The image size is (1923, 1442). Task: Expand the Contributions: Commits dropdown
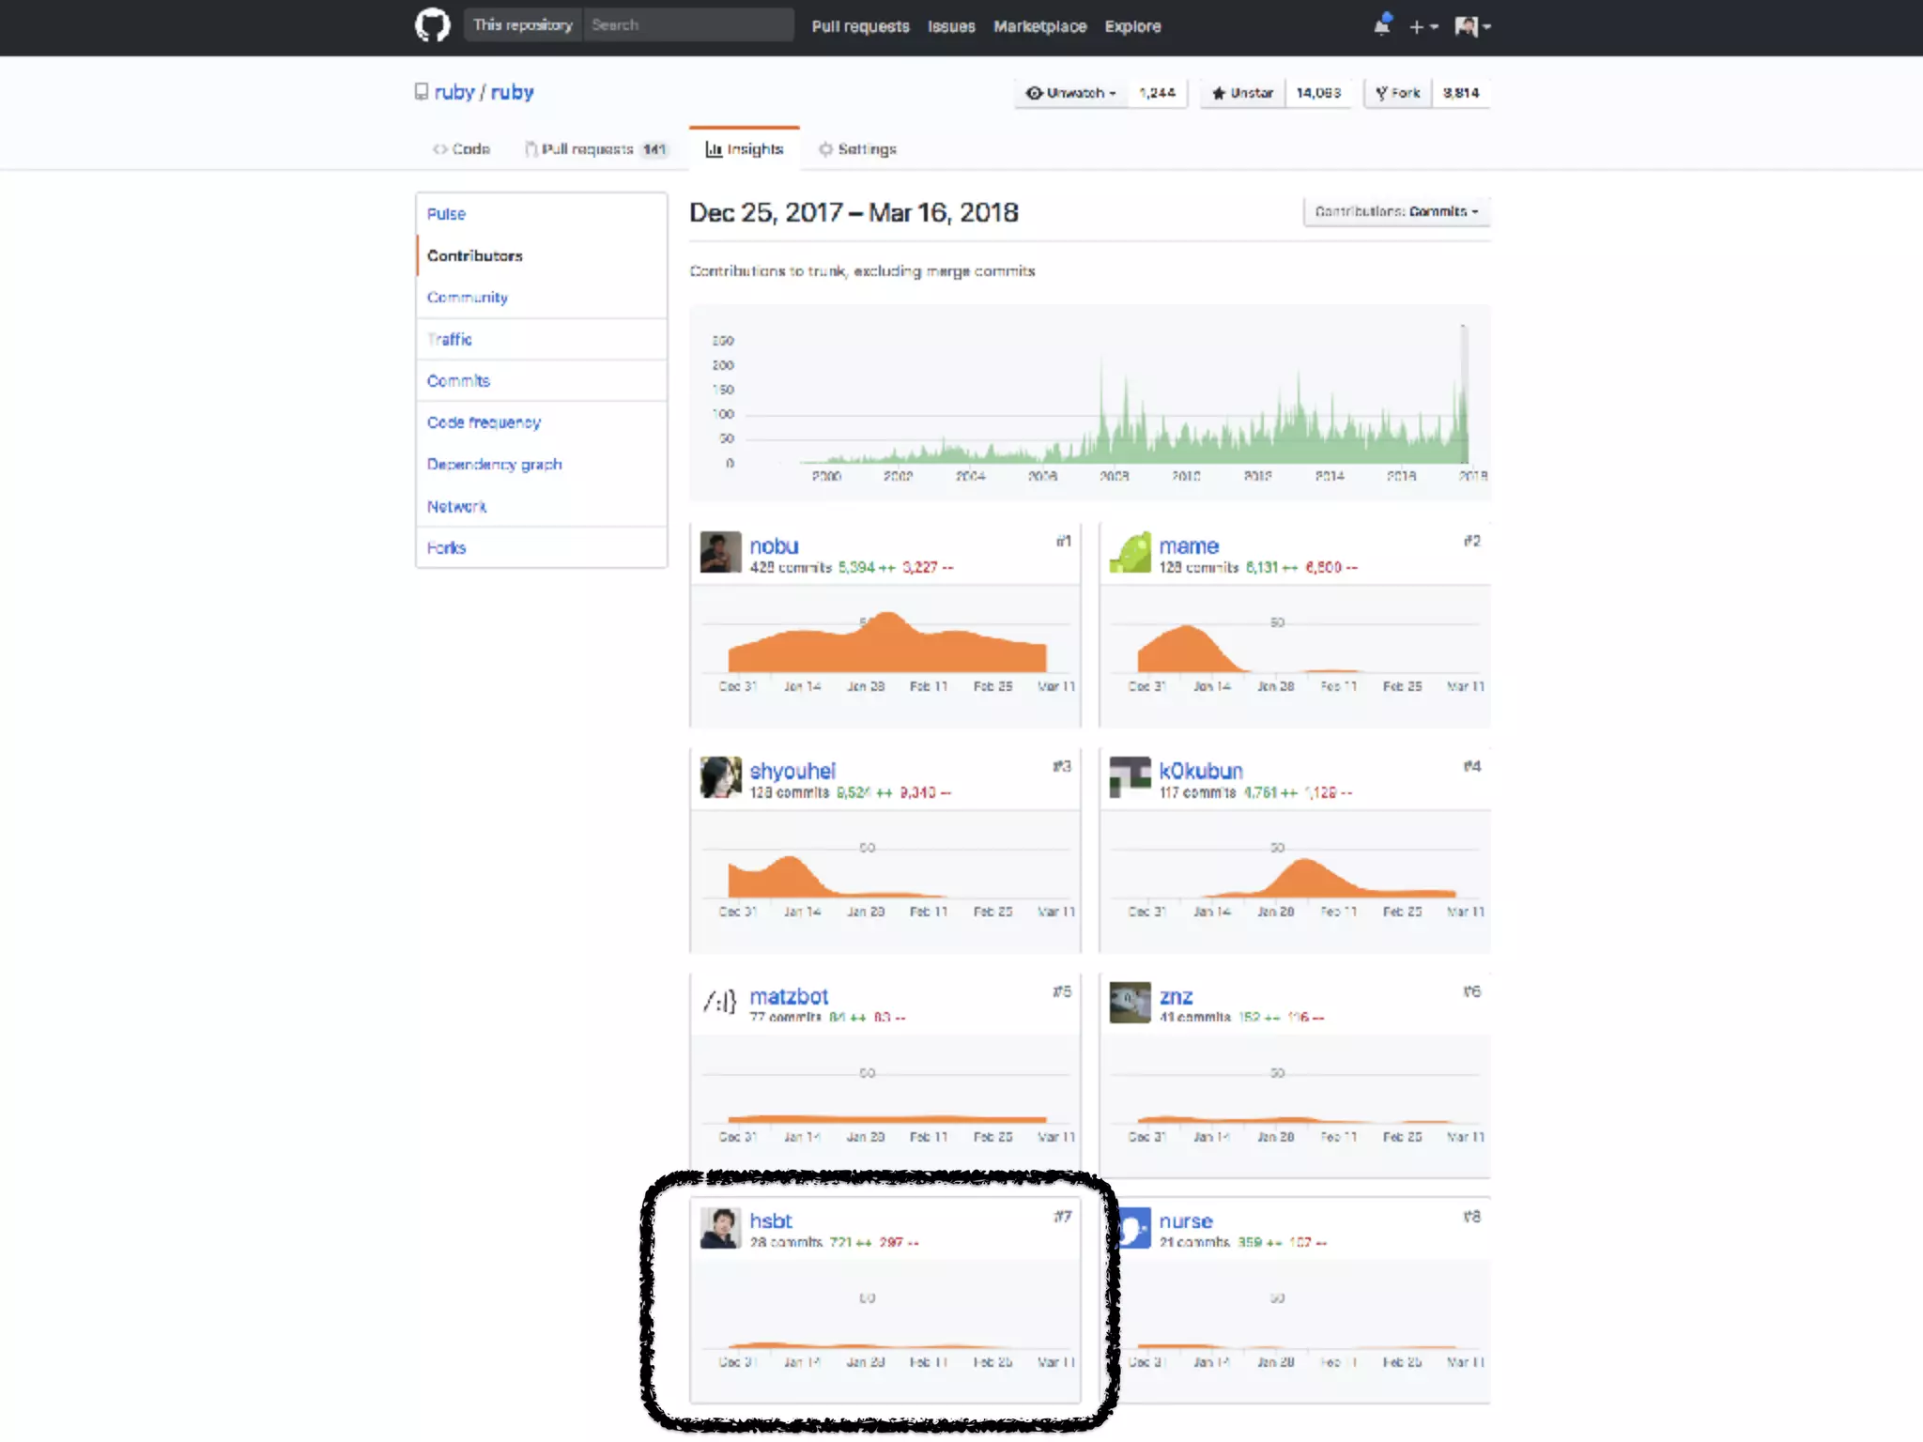(x=1395, y=212)
